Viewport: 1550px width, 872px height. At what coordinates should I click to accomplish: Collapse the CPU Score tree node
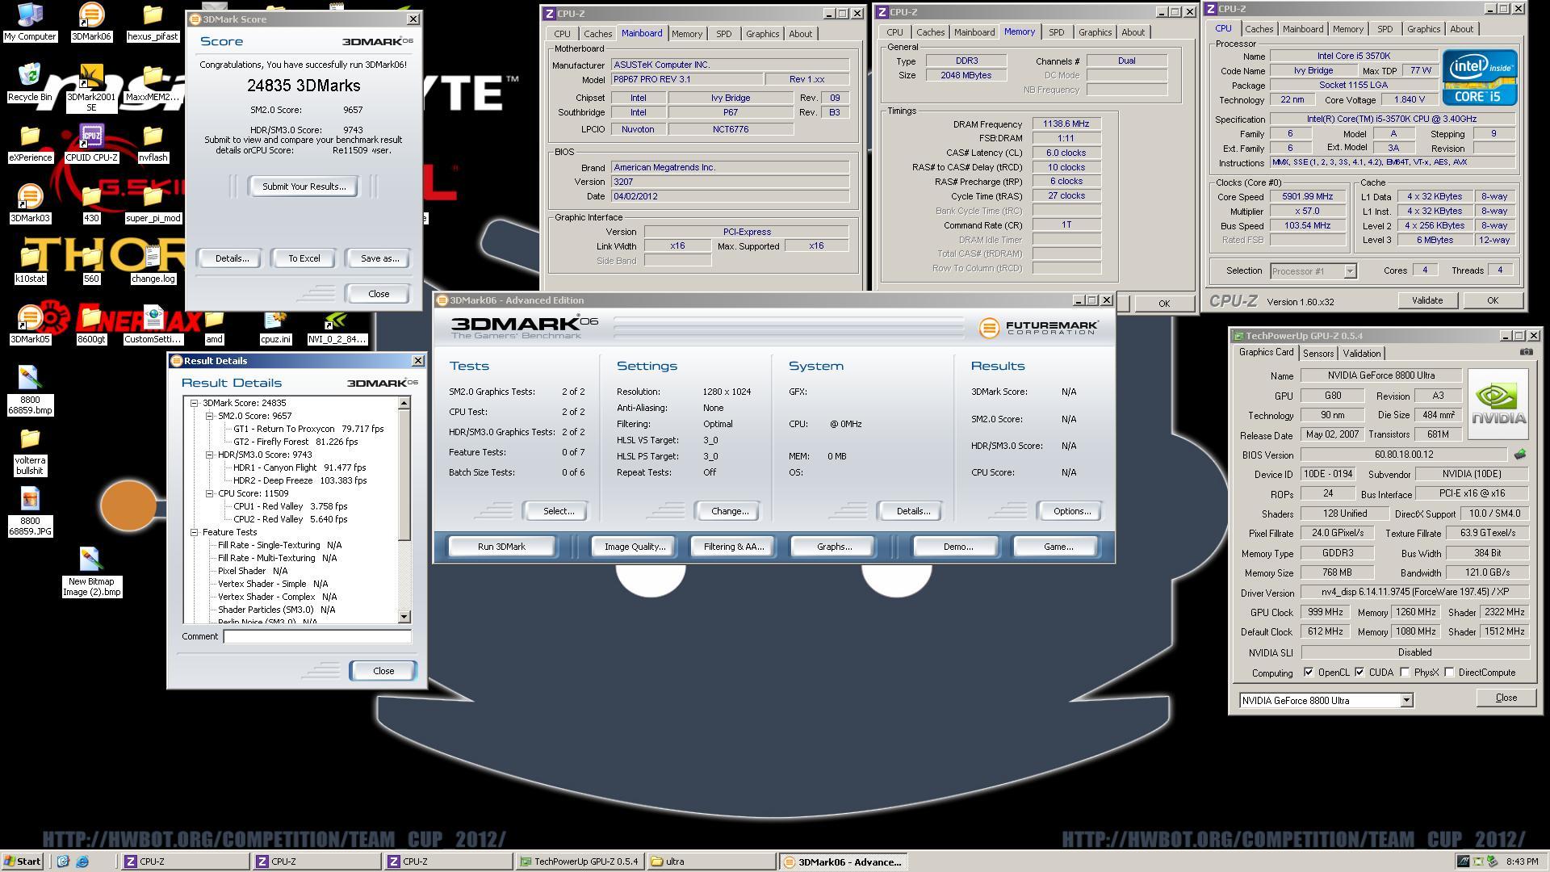tap(209, 493)
